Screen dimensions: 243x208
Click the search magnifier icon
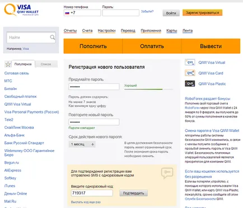(x=53, y=37)
